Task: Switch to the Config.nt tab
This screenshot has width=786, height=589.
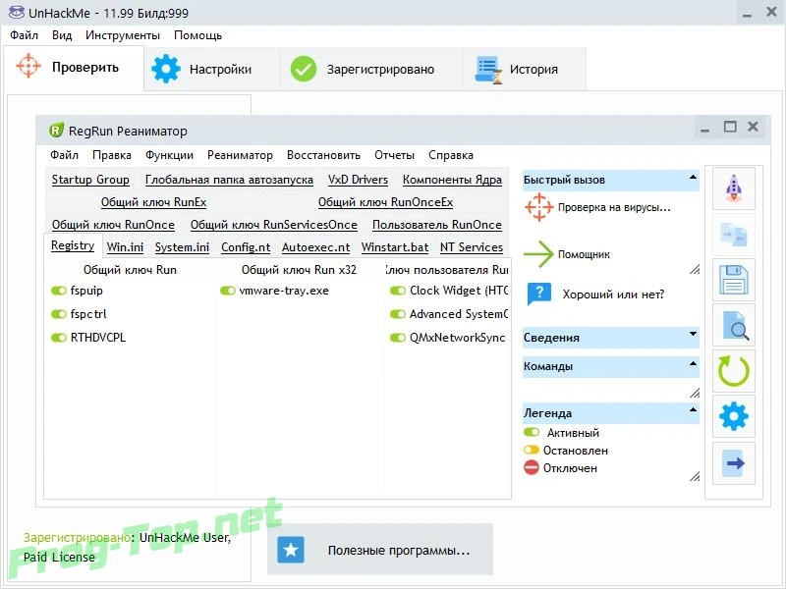Action: pyautogui.click(x=246, y=247)
